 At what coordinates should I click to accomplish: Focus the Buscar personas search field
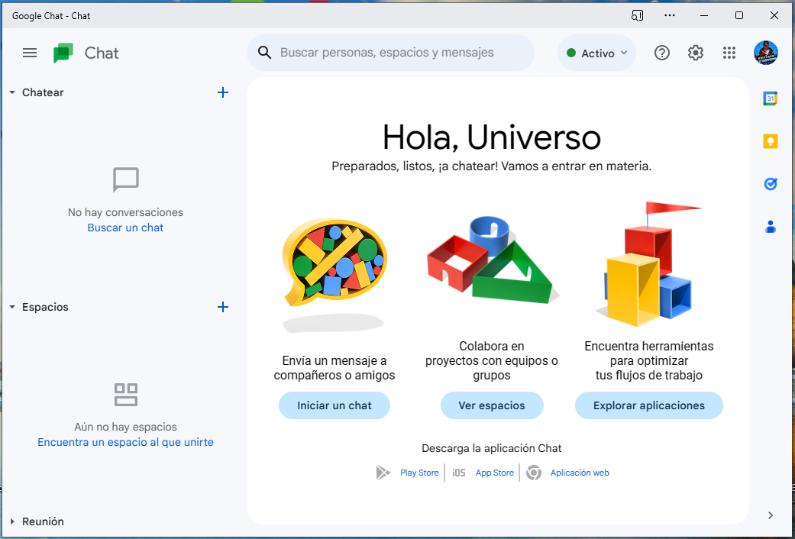[x=390, y=53]
